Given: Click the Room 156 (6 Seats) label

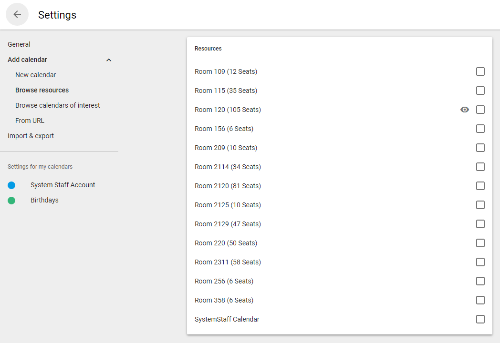Looking at the screenshot, I should click(224, 129).
